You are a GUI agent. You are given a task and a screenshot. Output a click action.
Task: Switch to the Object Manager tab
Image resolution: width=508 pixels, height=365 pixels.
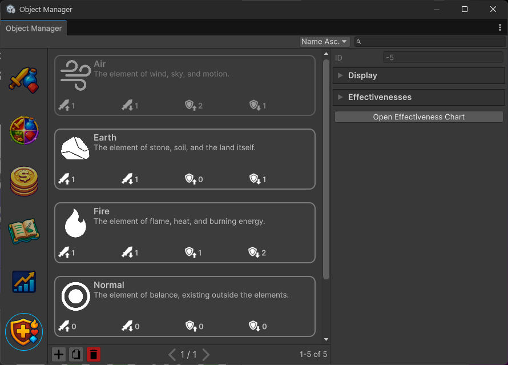pyautogui.click(x=34, y=29)
